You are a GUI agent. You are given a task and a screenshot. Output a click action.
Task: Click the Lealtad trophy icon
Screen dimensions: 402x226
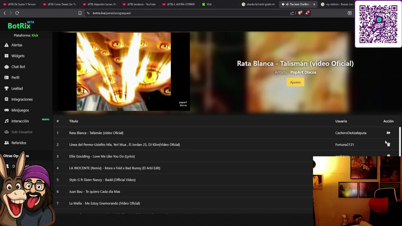tap(6, 89)
